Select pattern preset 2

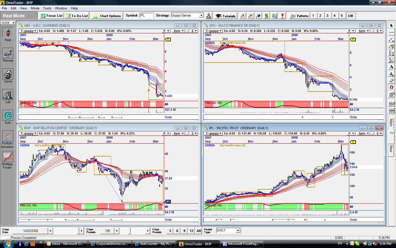tap(320, 16)
